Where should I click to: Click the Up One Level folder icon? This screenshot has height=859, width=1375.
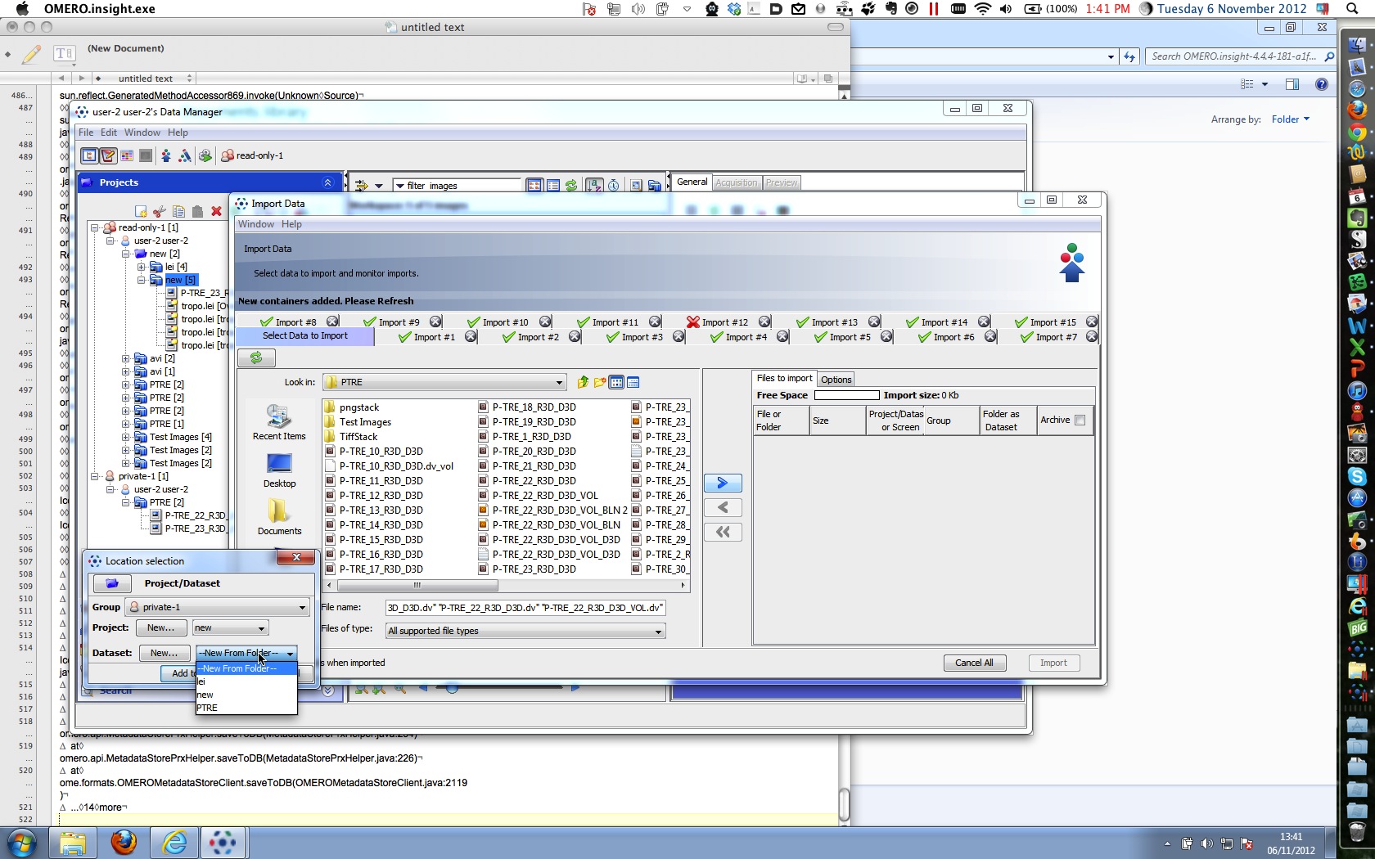point(583,382)
